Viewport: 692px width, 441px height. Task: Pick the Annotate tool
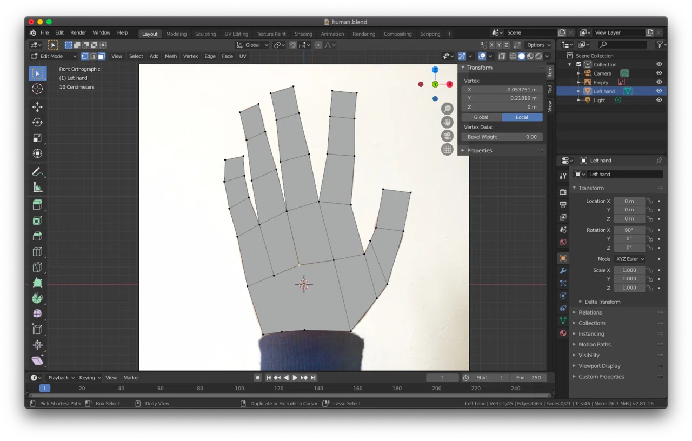[x=37, y=172]
